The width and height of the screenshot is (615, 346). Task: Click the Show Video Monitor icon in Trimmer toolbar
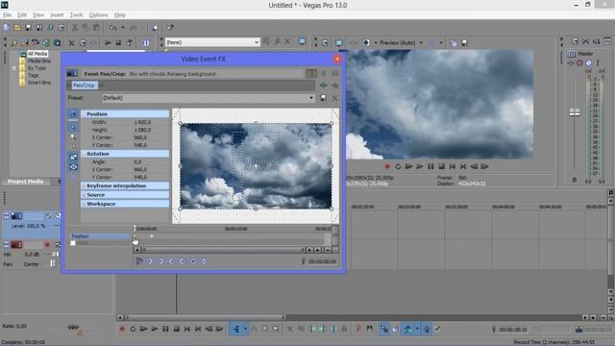click(x=302, y=41)
